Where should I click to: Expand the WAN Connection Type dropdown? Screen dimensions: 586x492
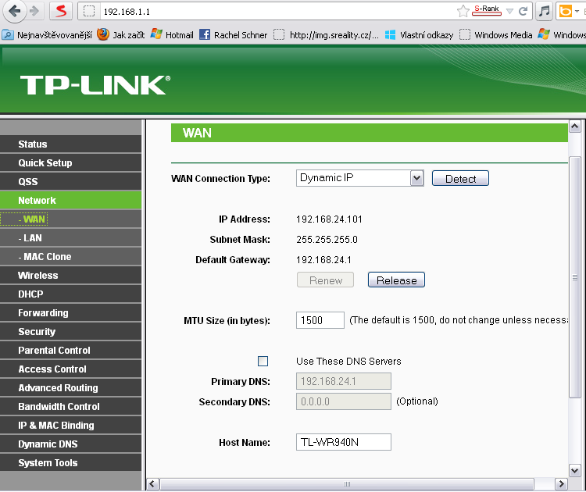[x=360, y=178]
